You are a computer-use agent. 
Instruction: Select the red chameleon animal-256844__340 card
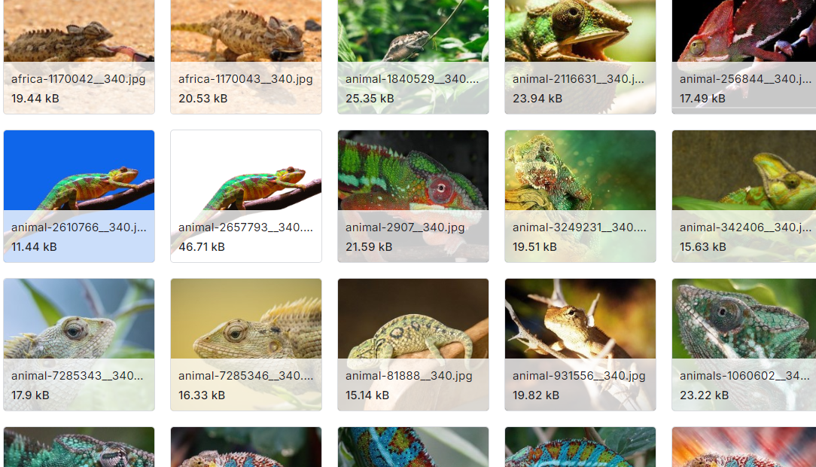click(x=744, y=56)
